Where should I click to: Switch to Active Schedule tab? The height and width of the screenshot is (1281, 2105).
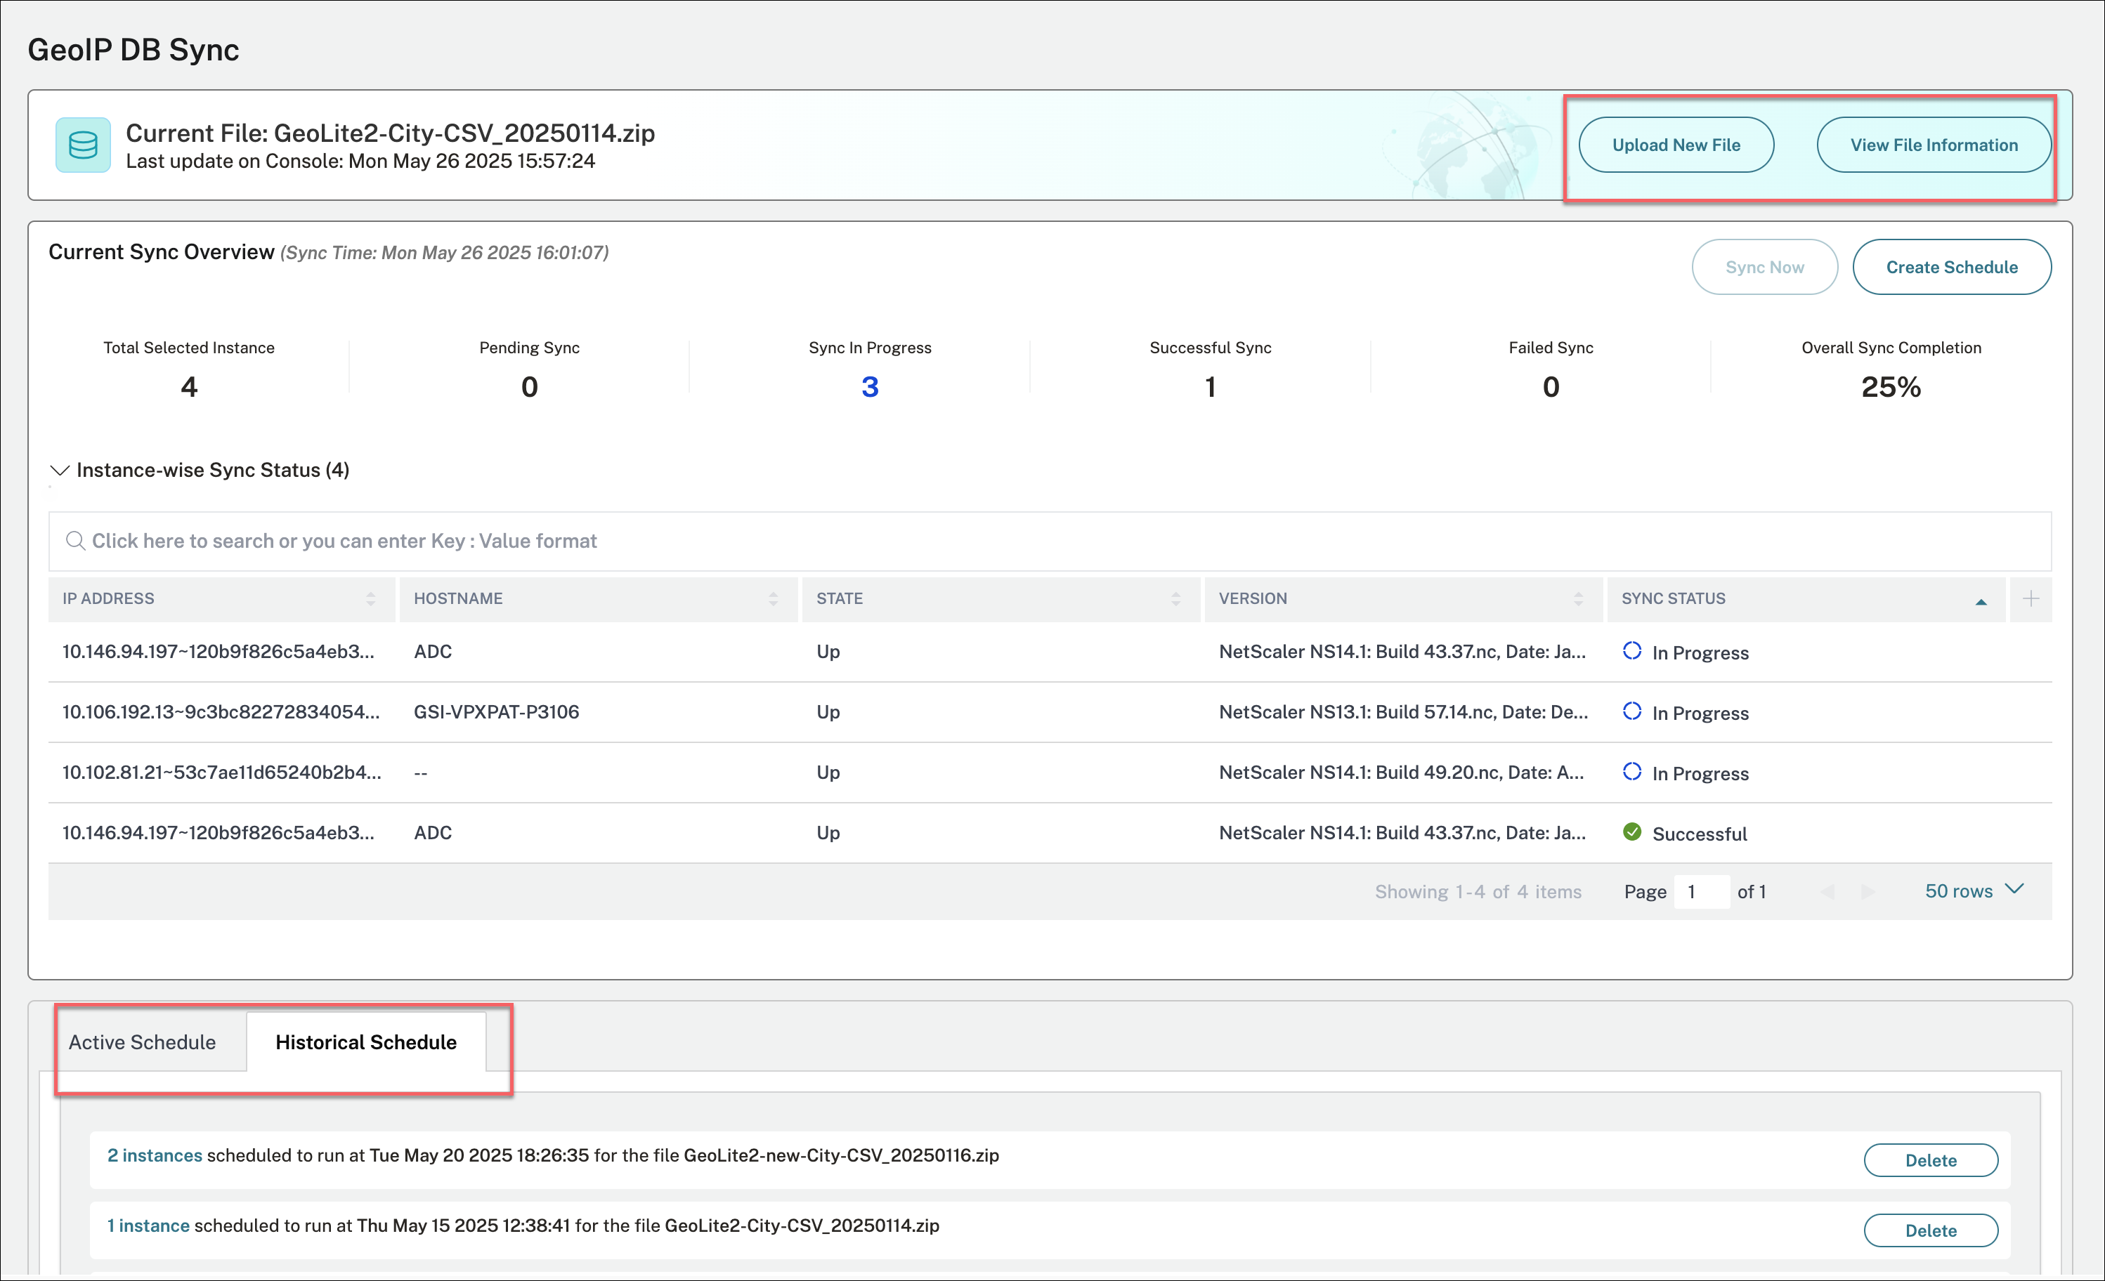142,1042
